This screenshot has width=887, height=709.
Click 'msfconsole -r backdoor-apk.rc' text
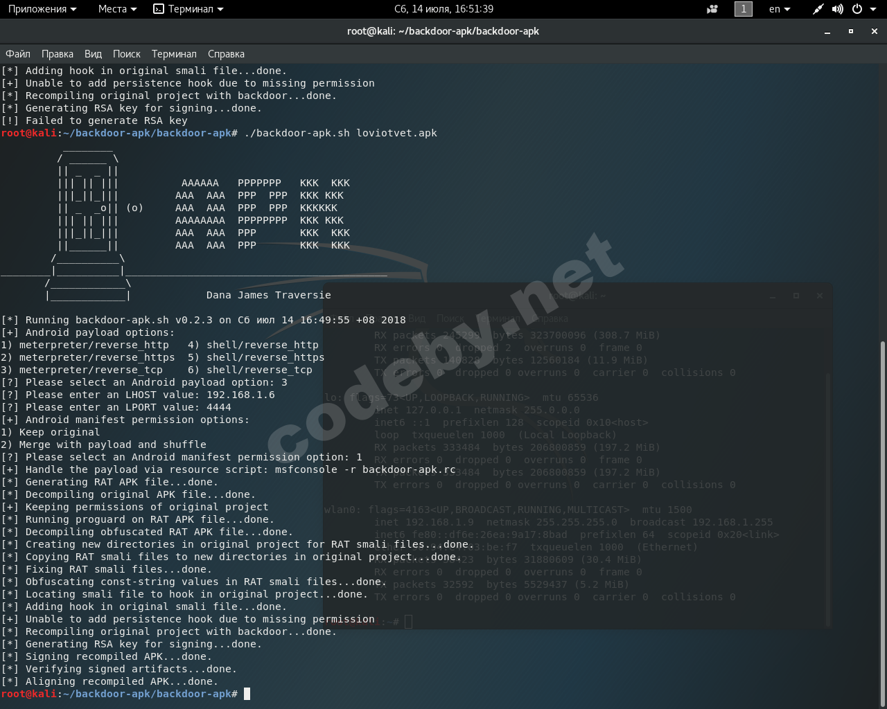[x=365, y=469]
